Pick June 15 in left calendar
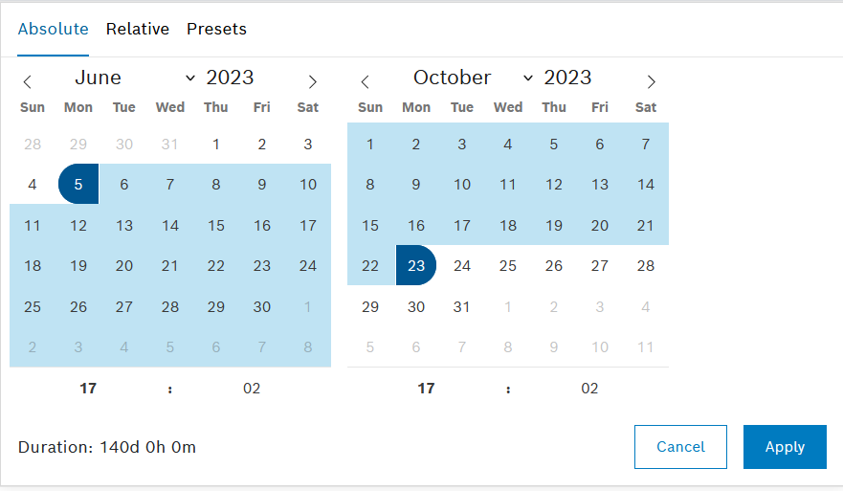This screenshot has width=843, height=491. pyautogui.click(x=216, y=225)
